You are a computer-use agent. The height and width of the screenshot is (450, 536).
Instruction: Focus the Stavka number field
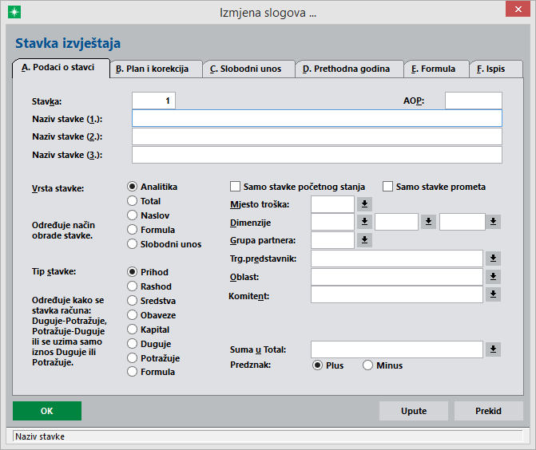coord(154,101)
